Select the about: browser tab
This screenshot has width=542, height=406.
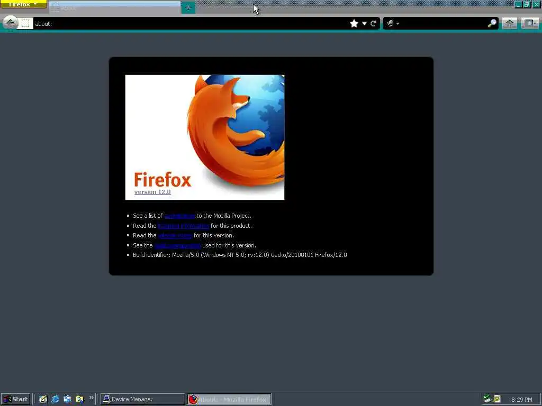[x=115, y=7]
